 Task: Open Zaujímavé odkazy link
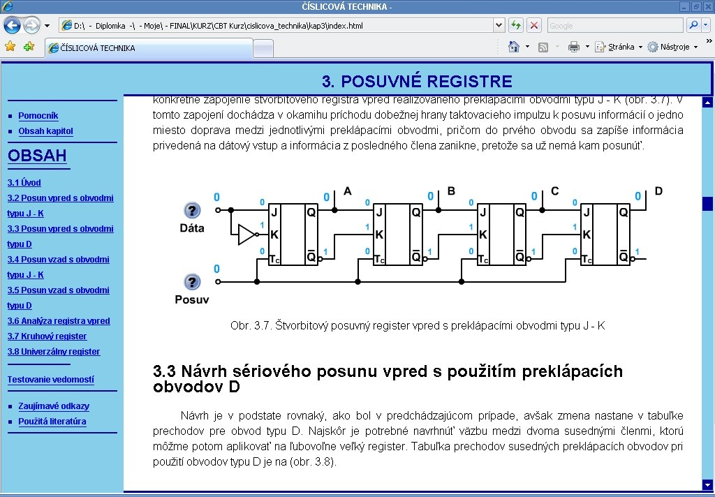(x=54, y=406)
